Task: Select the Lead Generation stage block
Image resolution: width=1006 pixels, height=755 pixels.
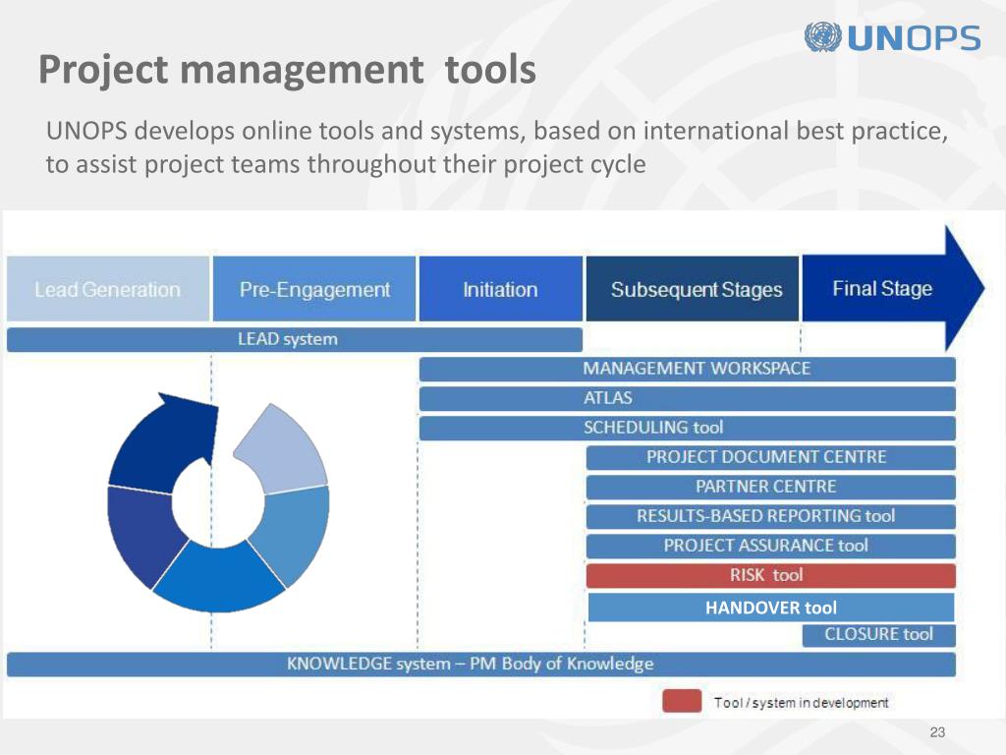Action: point(108,289)
